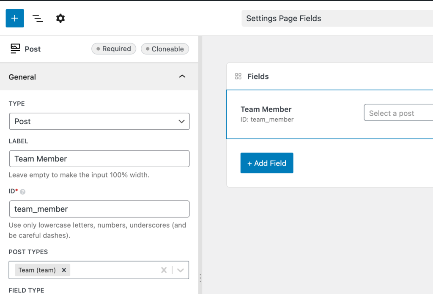The height and width of the screenshot is (294, 433).
Task: Open the Type dropdown showing Post
Action: pyautogui.click(x=99, y=121)
